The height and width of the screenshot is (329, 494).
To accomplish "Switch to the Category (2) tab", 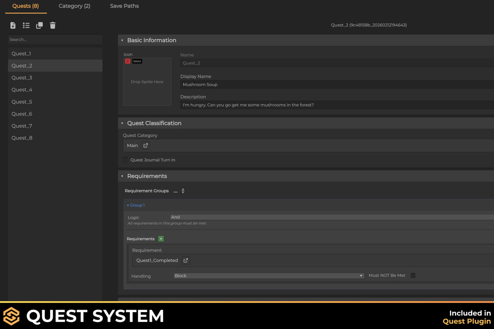I will (x=75, y=6).
